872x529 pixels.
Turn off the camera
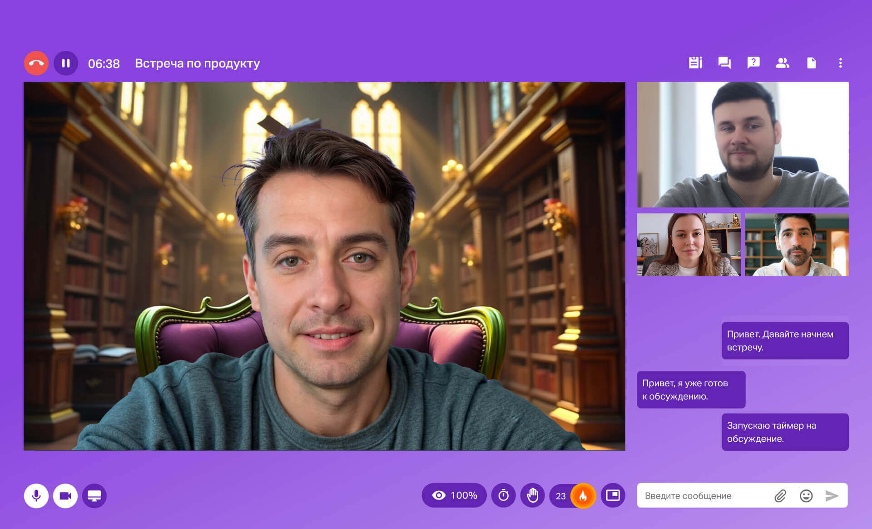(x=65, y=495)
